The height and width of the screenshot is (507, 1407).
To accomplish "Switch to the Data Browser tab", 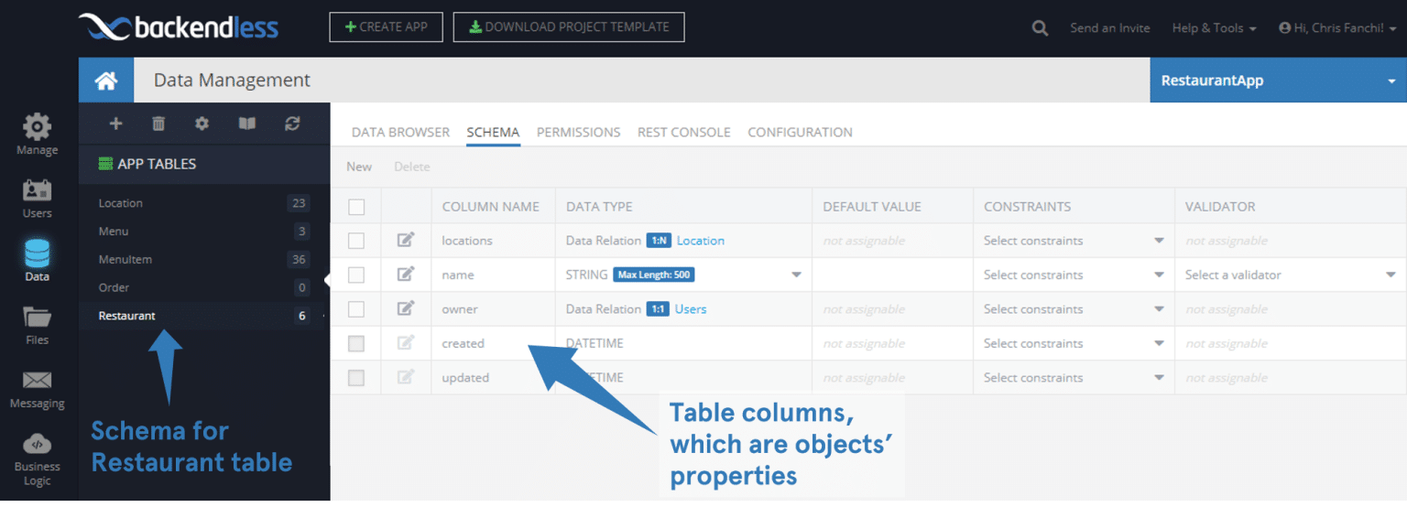I will tap(400, 132).
